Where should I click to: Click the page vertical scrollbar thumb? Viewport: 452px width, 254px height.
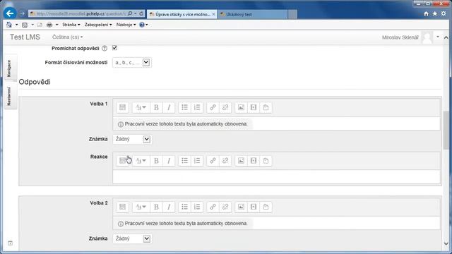pos(446,130)
